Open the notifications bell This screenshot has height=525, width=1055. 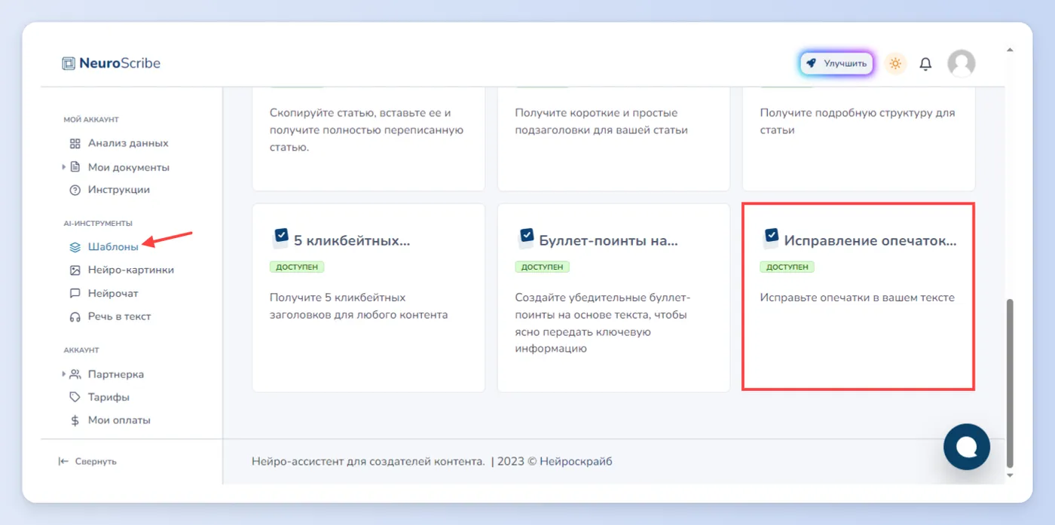click(925, 64)
